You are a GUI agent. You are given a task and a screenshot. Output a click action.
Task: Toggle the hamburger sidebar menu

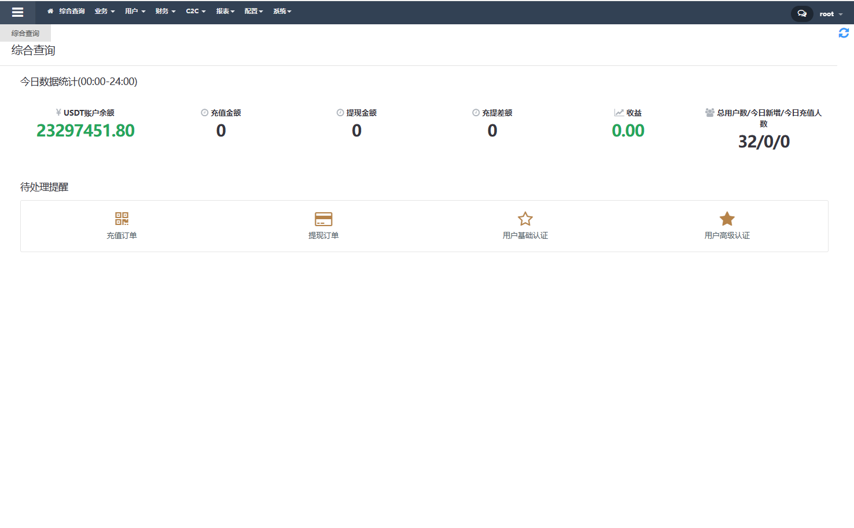pos(17,12)
